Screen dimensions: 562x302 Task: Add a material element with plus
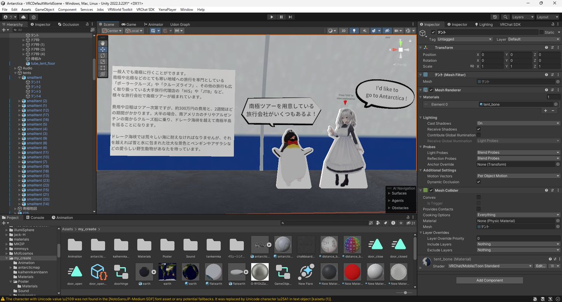545,110
